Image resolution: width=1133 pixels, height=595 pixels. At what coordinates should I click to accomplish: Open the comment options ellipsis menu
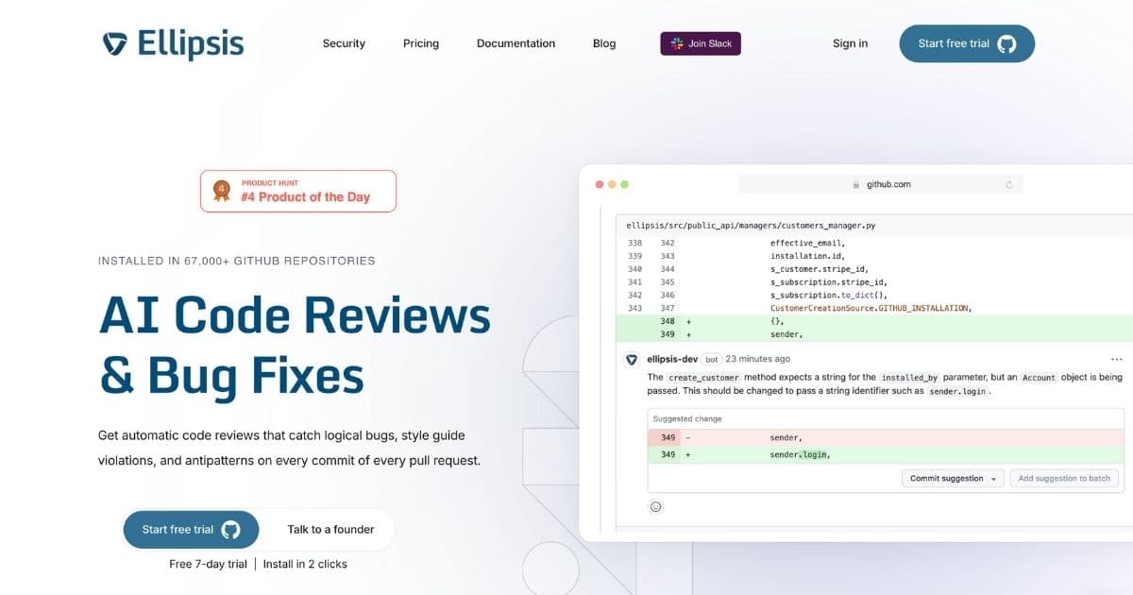tap(1118, 358)
